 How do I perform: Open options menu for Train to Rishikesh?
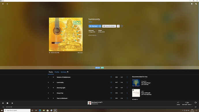click(x=127, y=98)
